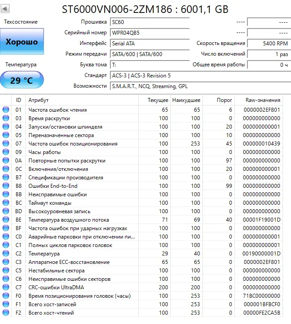Click status icon for Неисправимые ошибки BB

[x=6, y=194]
